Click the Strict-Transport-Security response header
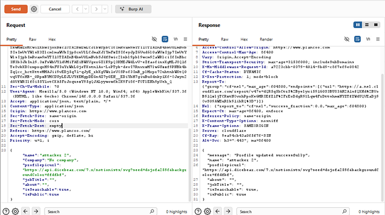Screen dimensions: 385x215 278,62
